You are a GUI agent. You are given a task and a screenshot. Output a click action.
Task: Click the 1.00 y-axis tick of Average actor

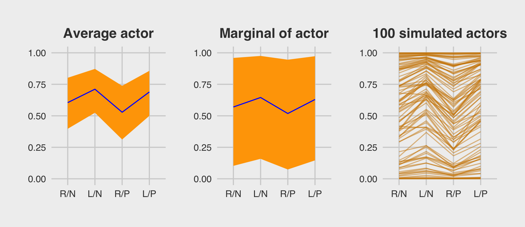point(37,53)
